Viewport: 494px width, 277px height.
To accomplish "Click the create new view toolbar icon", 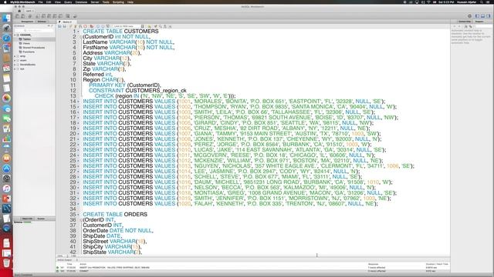I will (x=49, y=16).
